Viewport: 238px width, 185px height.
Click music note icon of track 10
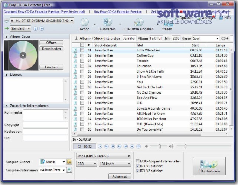click(x=75, y=98)
